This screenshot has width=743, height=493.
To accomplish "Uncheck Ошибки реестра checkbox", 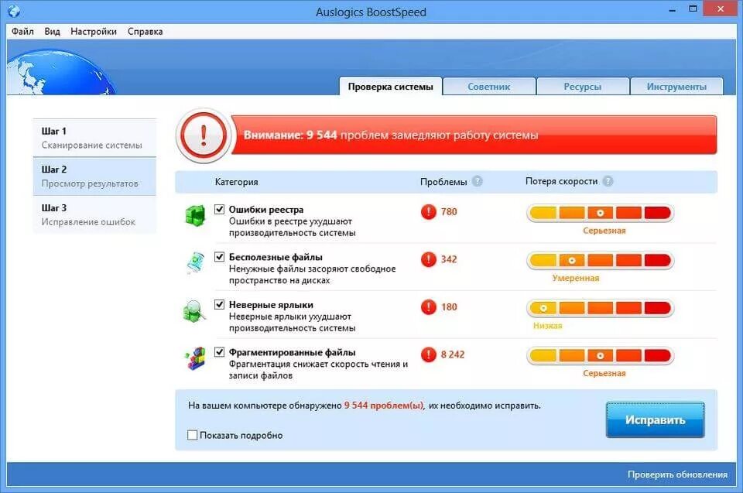I will tap(219, 209).
